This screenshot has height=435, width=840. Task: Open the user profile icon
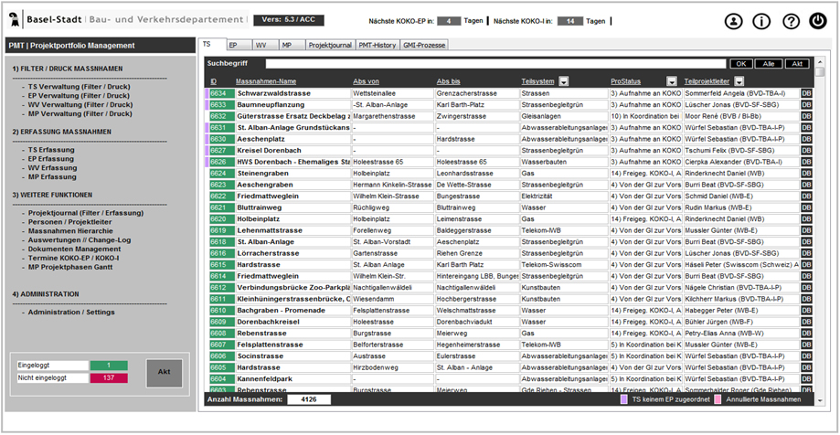click(x=734, y=21)
